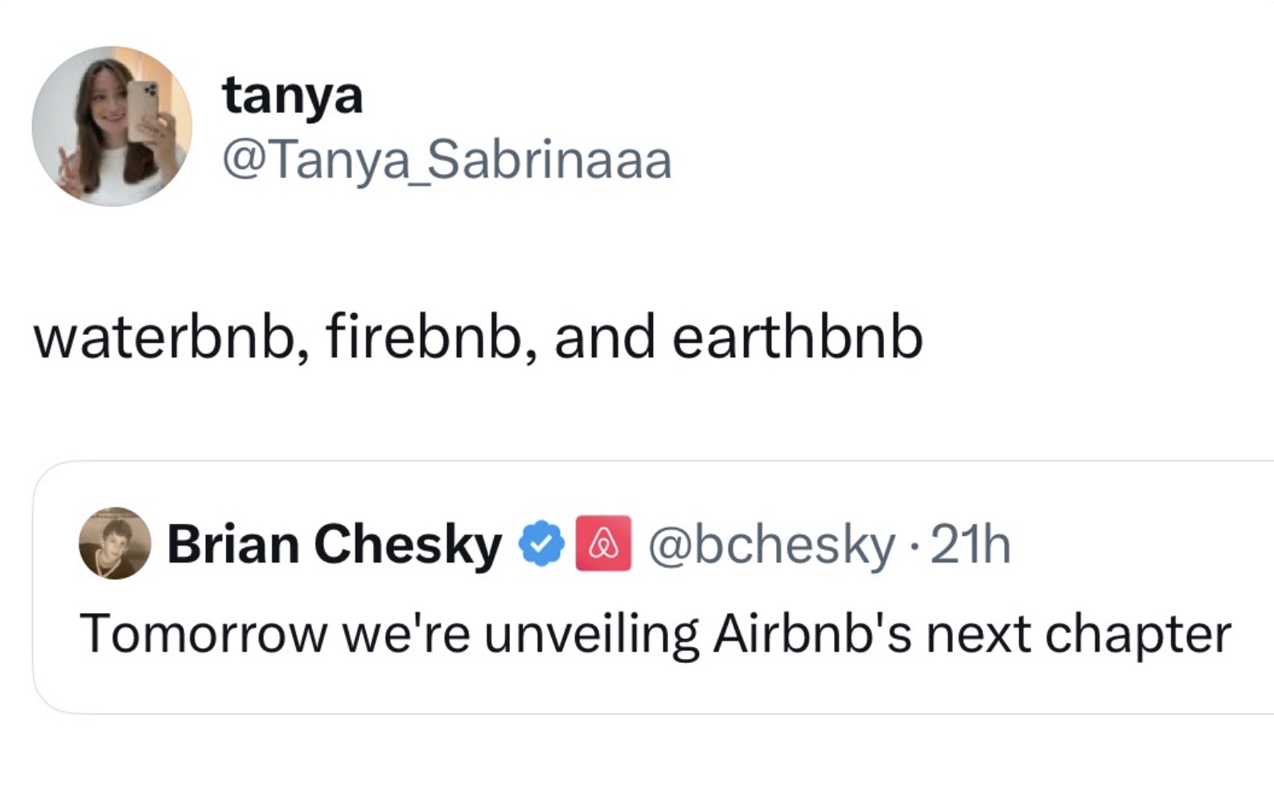1274x803 pixels.
Task: Click the word "chapter" in quoted tweet
Action: click(1137, 634)
